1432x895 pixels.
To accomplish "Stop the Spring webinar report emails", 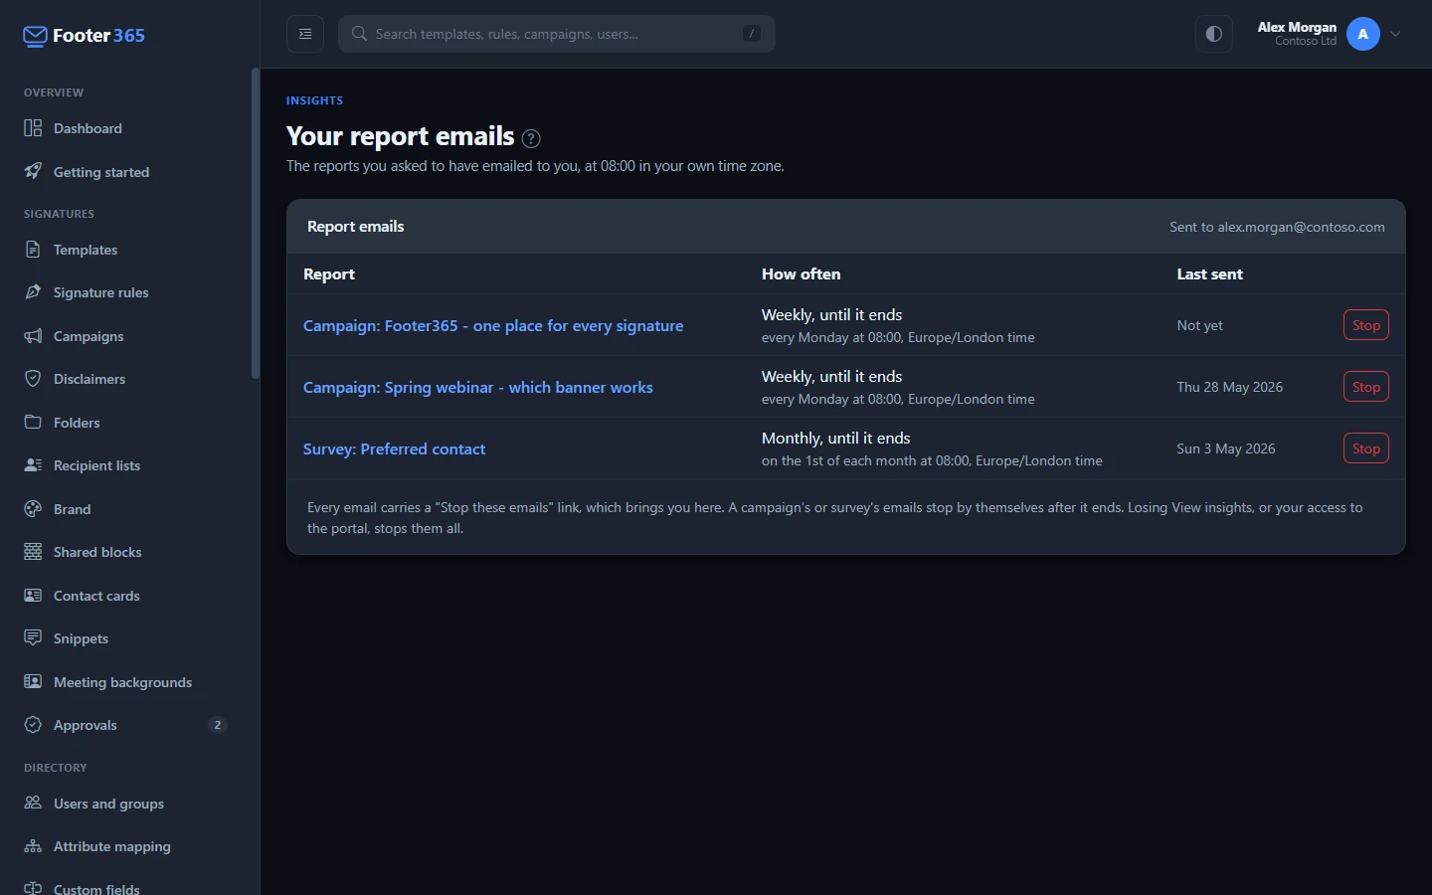I will (x=1365, y=387).
